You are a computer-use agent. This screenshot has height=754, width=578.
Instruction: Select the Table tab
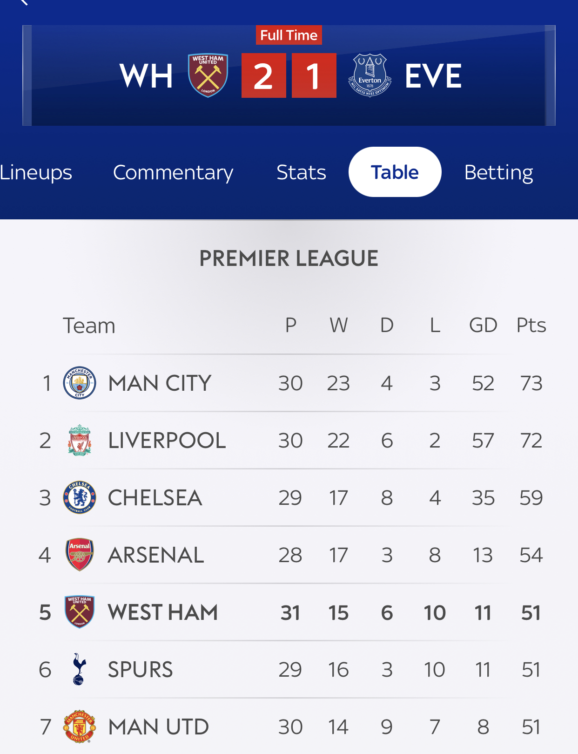click(x=395, y=172)
